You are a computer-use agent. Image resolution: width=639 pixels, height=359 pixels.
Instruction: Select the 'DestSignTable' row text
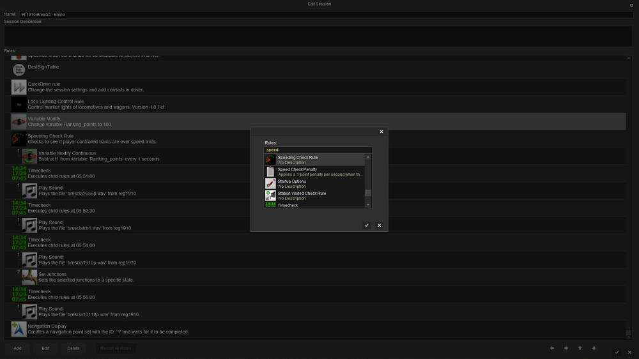pyautogui.click(x=43, y=67)
